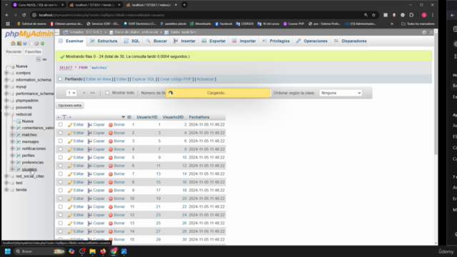The image size is (457, 257).
Task: Click the green reload navigation panel icon
Action: click(x=42, y=44)
